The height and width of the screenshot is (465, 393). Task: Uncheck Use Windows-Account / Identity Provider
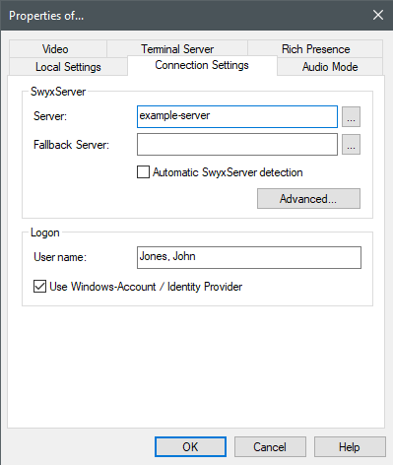(39, 286)
